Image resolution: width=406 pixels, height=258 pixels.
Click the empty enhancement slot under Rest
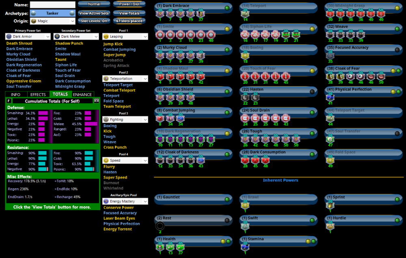click(160, 226)
